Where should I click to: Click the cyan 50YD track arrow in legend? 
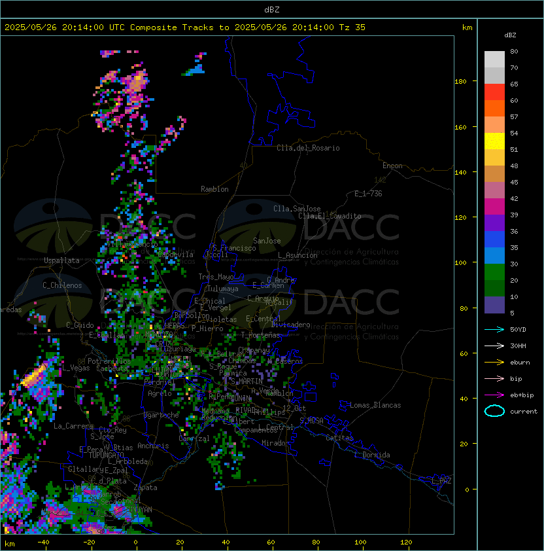pos(494,329)
